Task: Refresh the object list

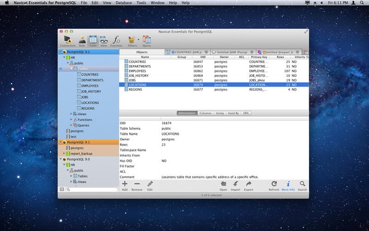Action: coord(274,186)
